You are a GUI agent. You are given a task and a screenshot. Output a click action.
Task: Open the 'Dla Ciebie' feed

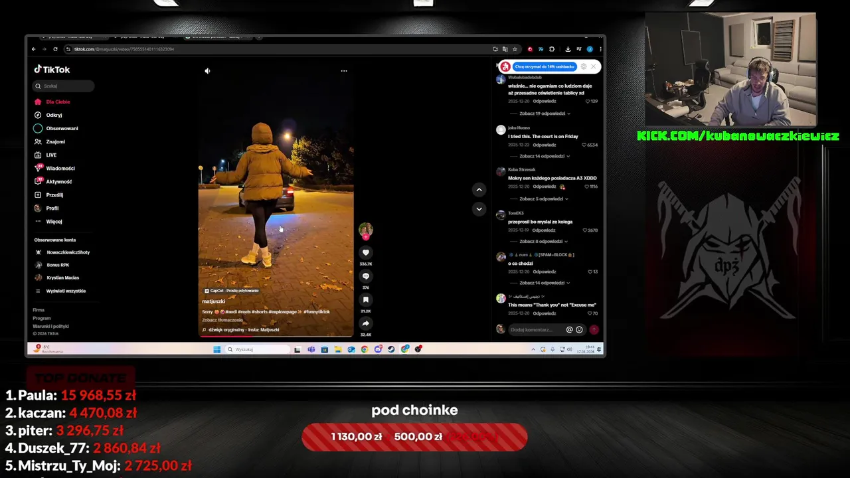point(52,102)
